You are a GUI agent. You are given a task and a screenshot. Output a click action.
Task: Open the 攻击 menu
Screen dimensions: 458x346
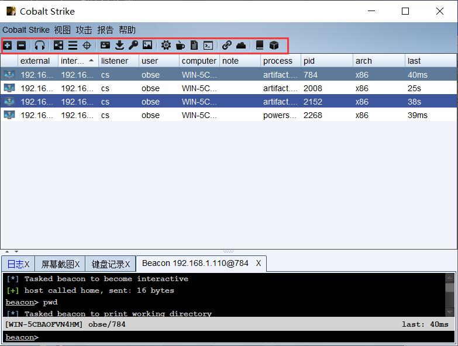tap(84, 30)
